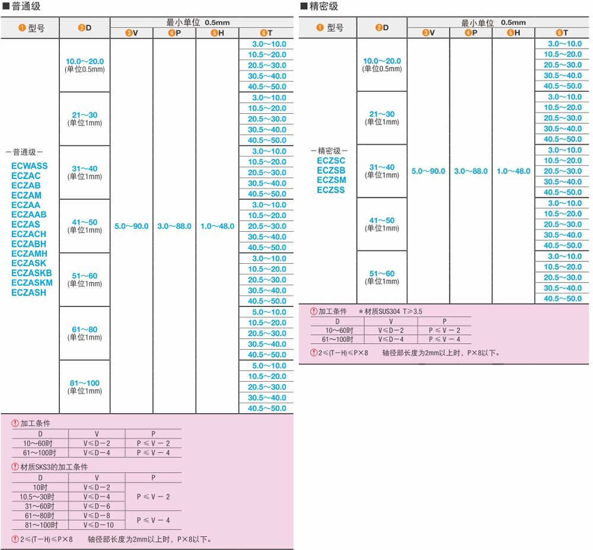Click the orange number 6 icon beside T in 精密级 table
Screen dimensions: 593x550
558,33
